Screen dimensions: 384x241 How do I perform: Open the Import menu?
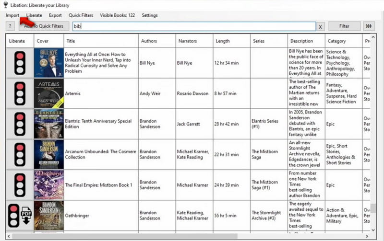(x=12, y=15)
